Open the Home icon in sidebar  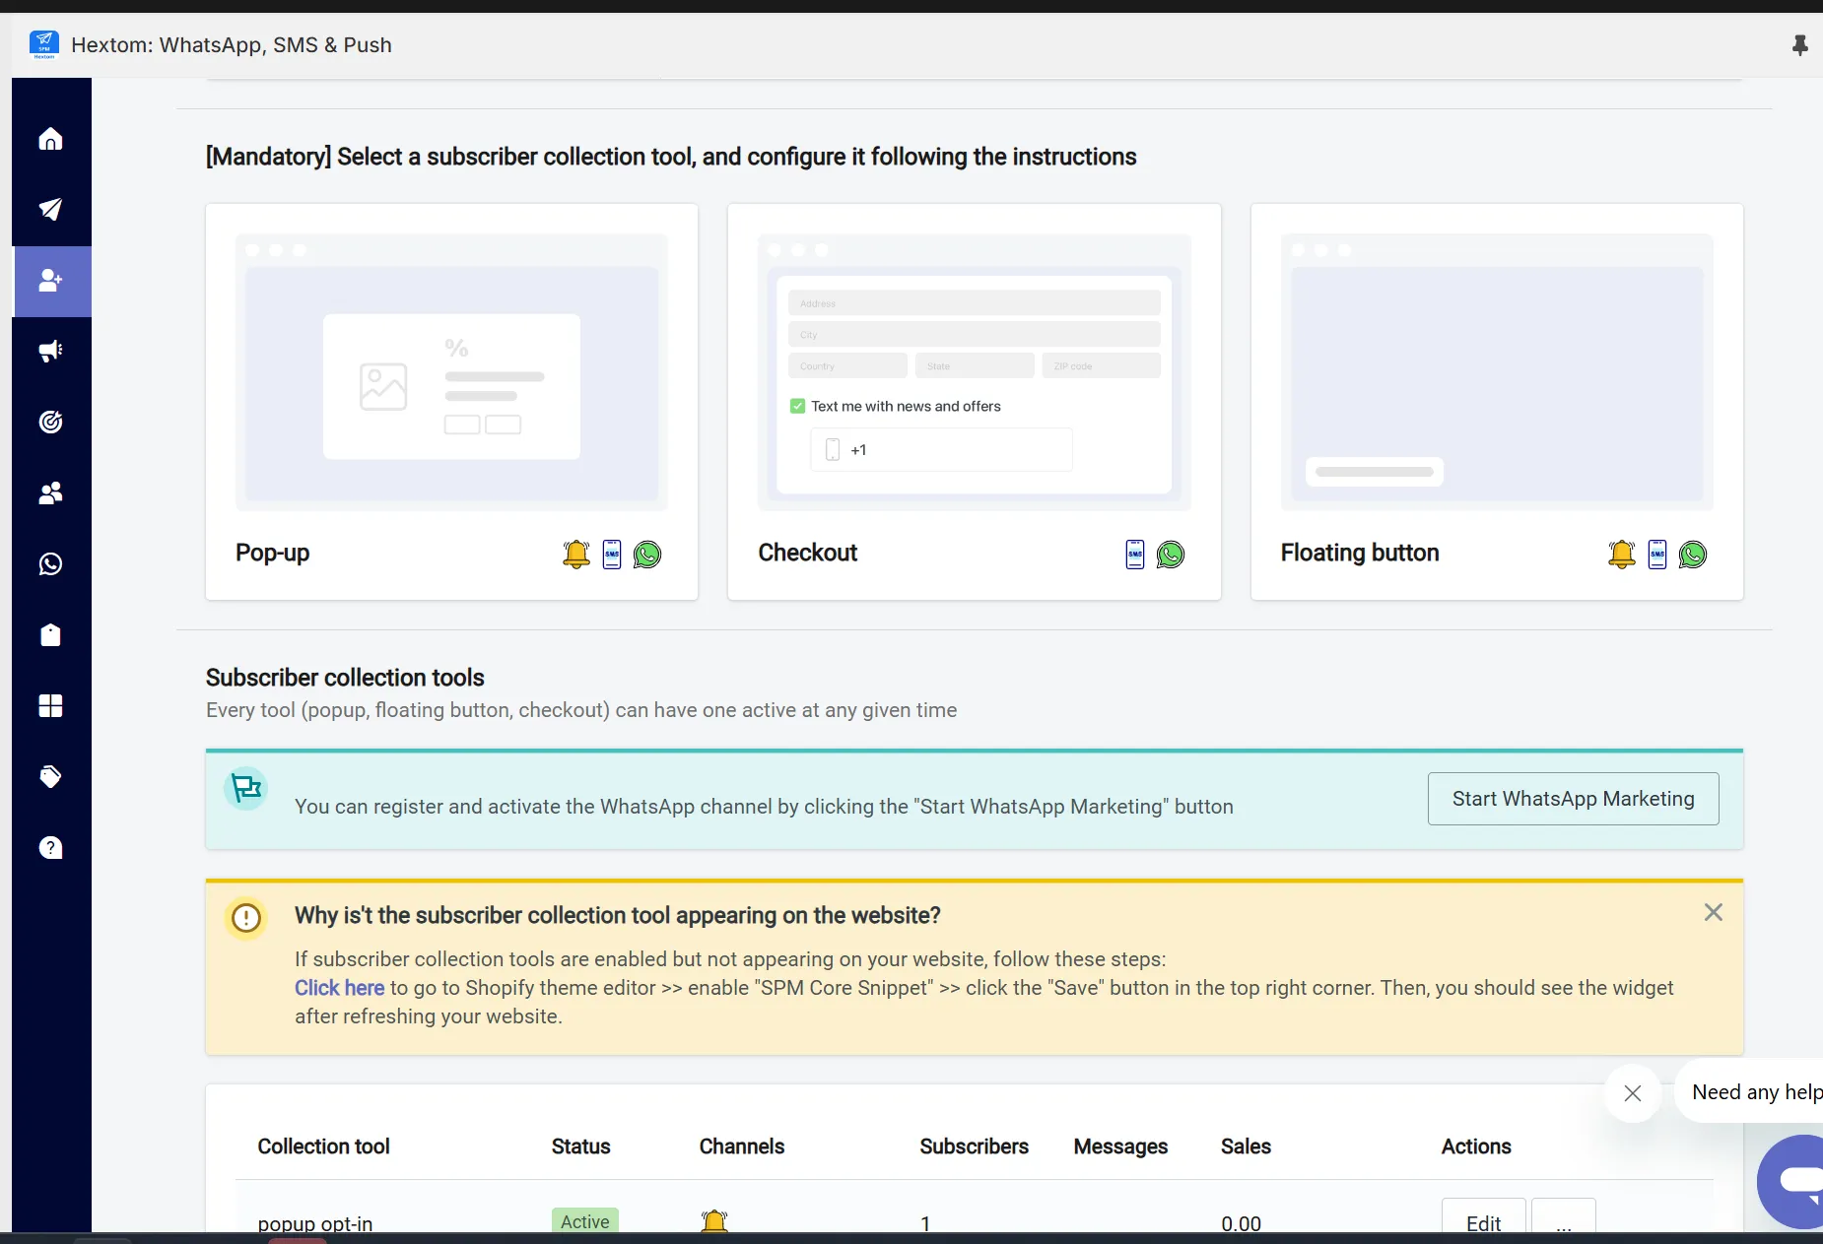(50, 139)
